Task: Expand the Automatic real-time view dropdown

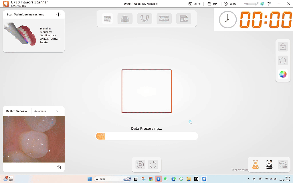Action: [x=46, y=111]
